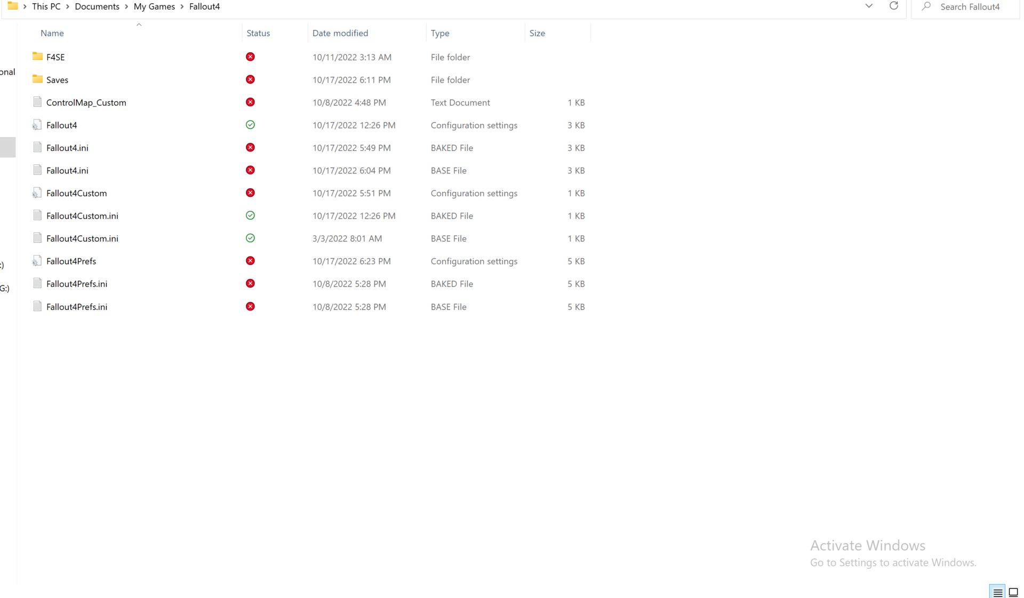Image resolution: width=1024 pixels, height=598 pixels.
Task: Click the ControlMap_Custom text document icon
Action: click(37, 102)
